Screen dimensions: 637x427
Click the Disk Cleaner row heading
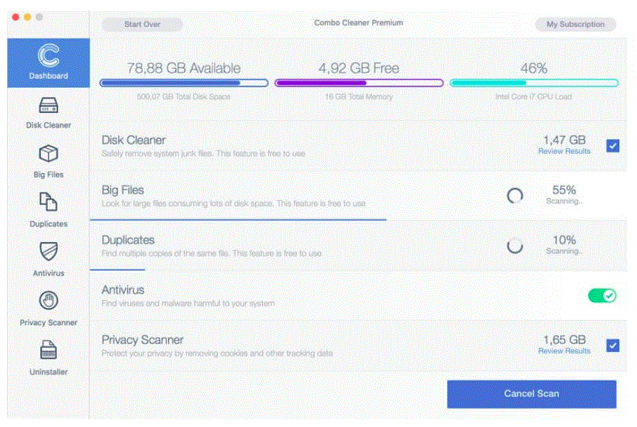pos(134,140)
